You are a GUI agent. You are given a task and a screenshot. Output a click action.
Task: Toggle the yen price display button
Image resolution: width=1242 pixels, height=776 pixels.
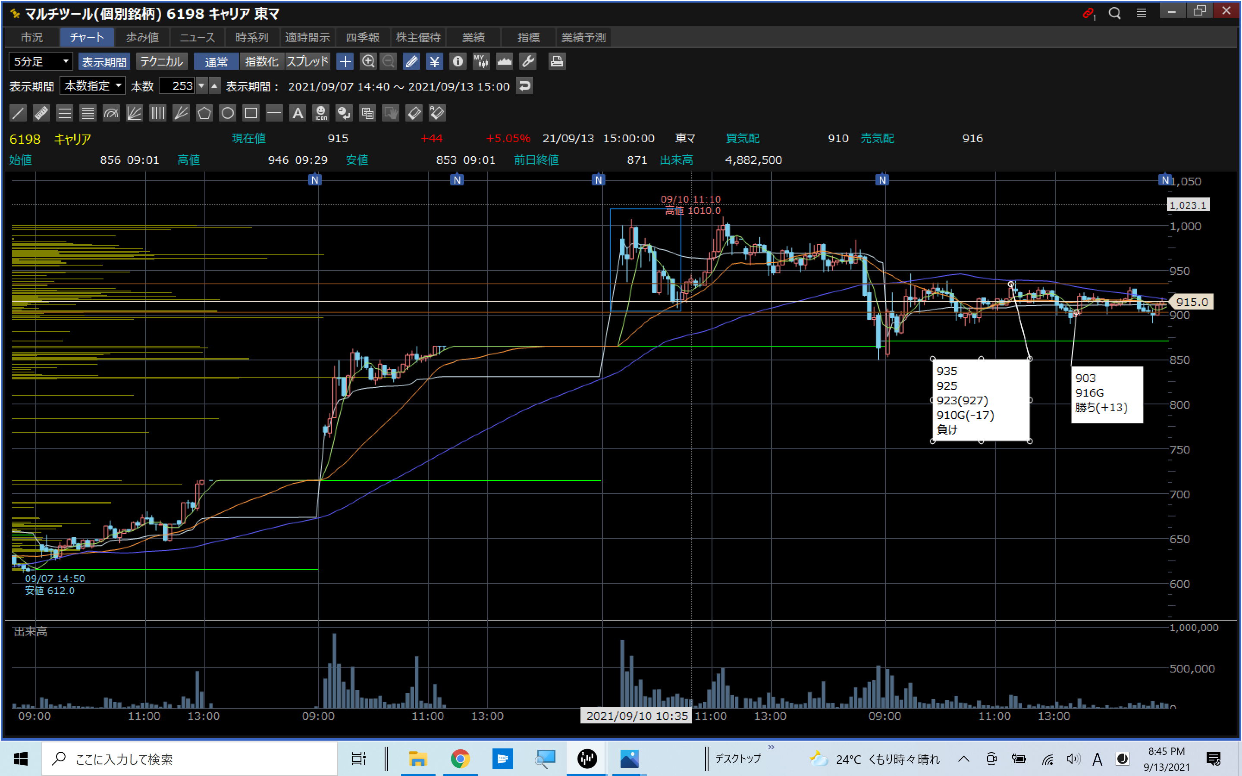[434, 62]
